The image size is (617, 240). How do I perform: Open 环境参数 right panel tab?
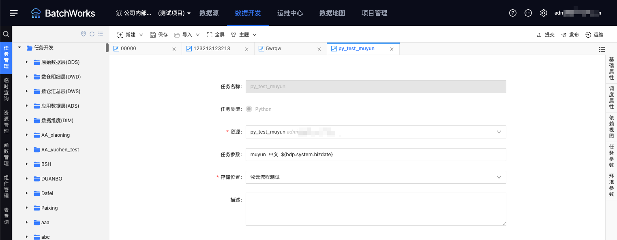[611, 185]
